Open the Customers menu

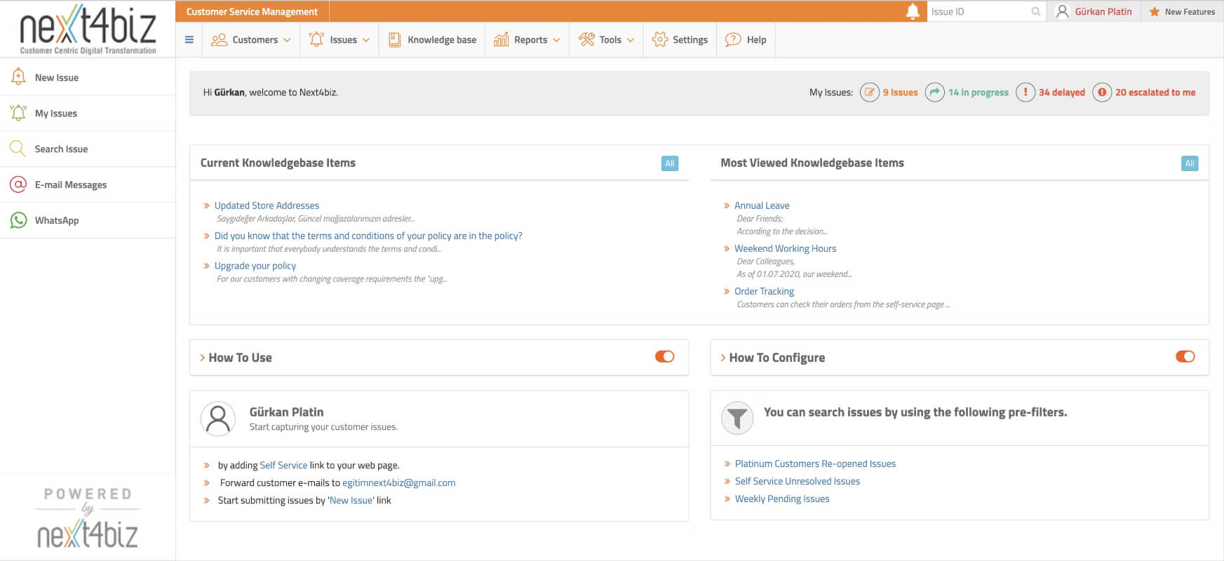pos(250,40)
